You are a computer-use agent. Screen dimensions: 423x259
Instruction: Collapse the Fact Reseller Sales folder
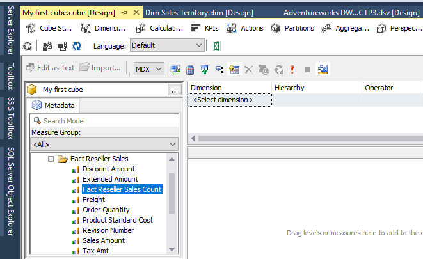[51, 159]
